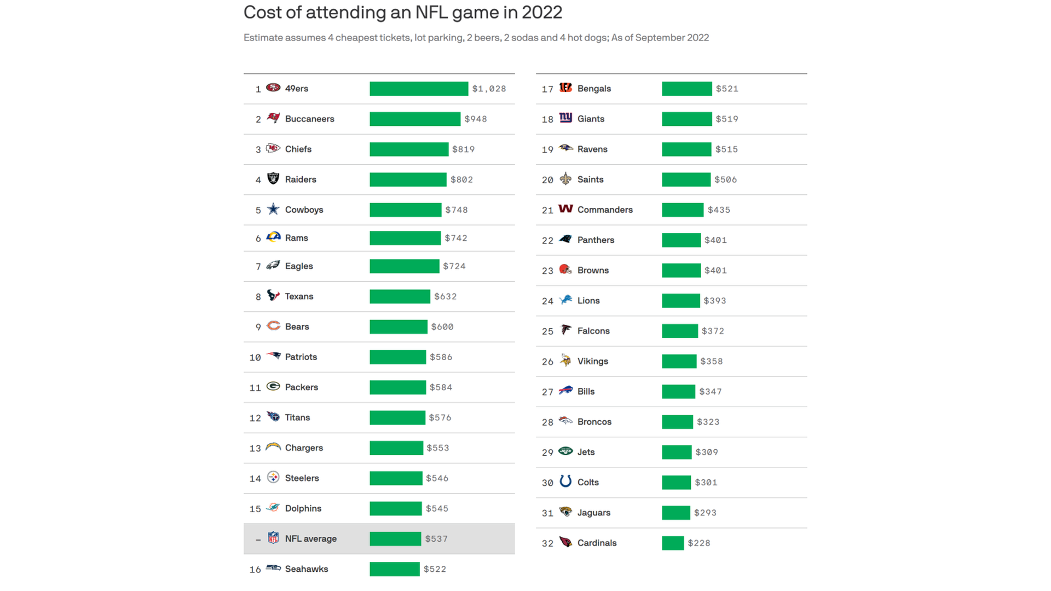The width and height of the screenshot is (1051, 591).
Task: Select the Cowboys star logo
Action: [273, 209]
